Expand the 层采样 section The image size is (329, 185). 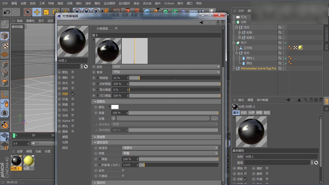(x=95, y=183)
